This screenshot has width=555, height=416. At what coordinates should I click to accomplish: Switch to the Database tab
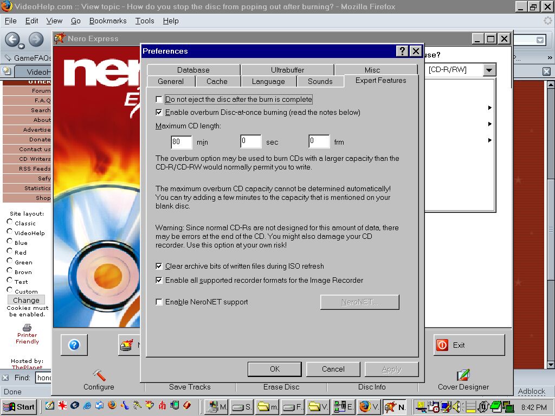click(x=193, y=70)
